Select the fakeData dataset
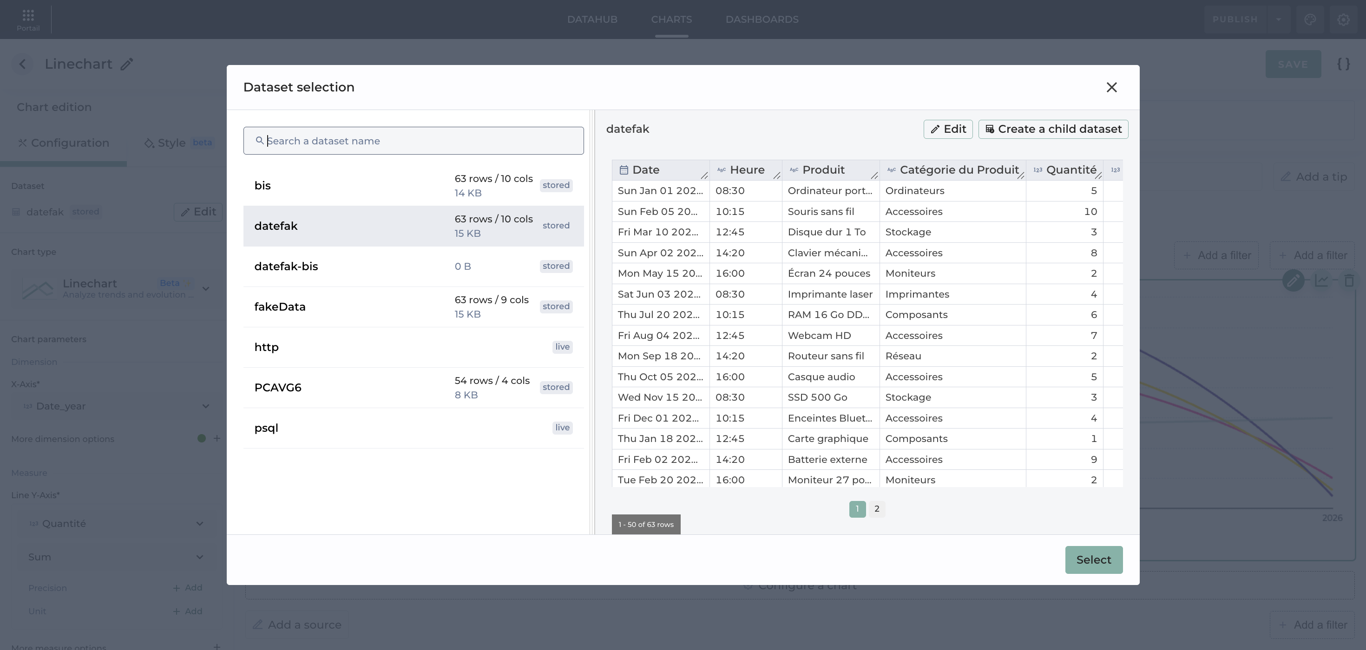Image resolution: width=1366 pixels, height=650 pixels. point(413,307)
